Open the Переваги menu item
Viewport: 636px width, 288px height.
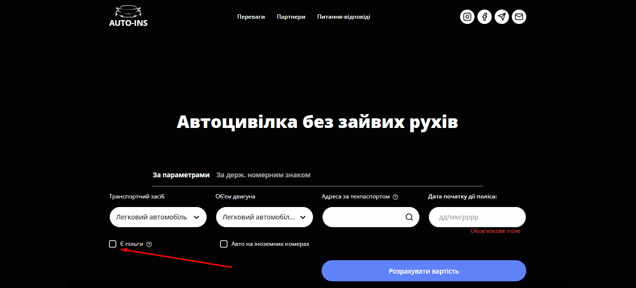[251, 17]
